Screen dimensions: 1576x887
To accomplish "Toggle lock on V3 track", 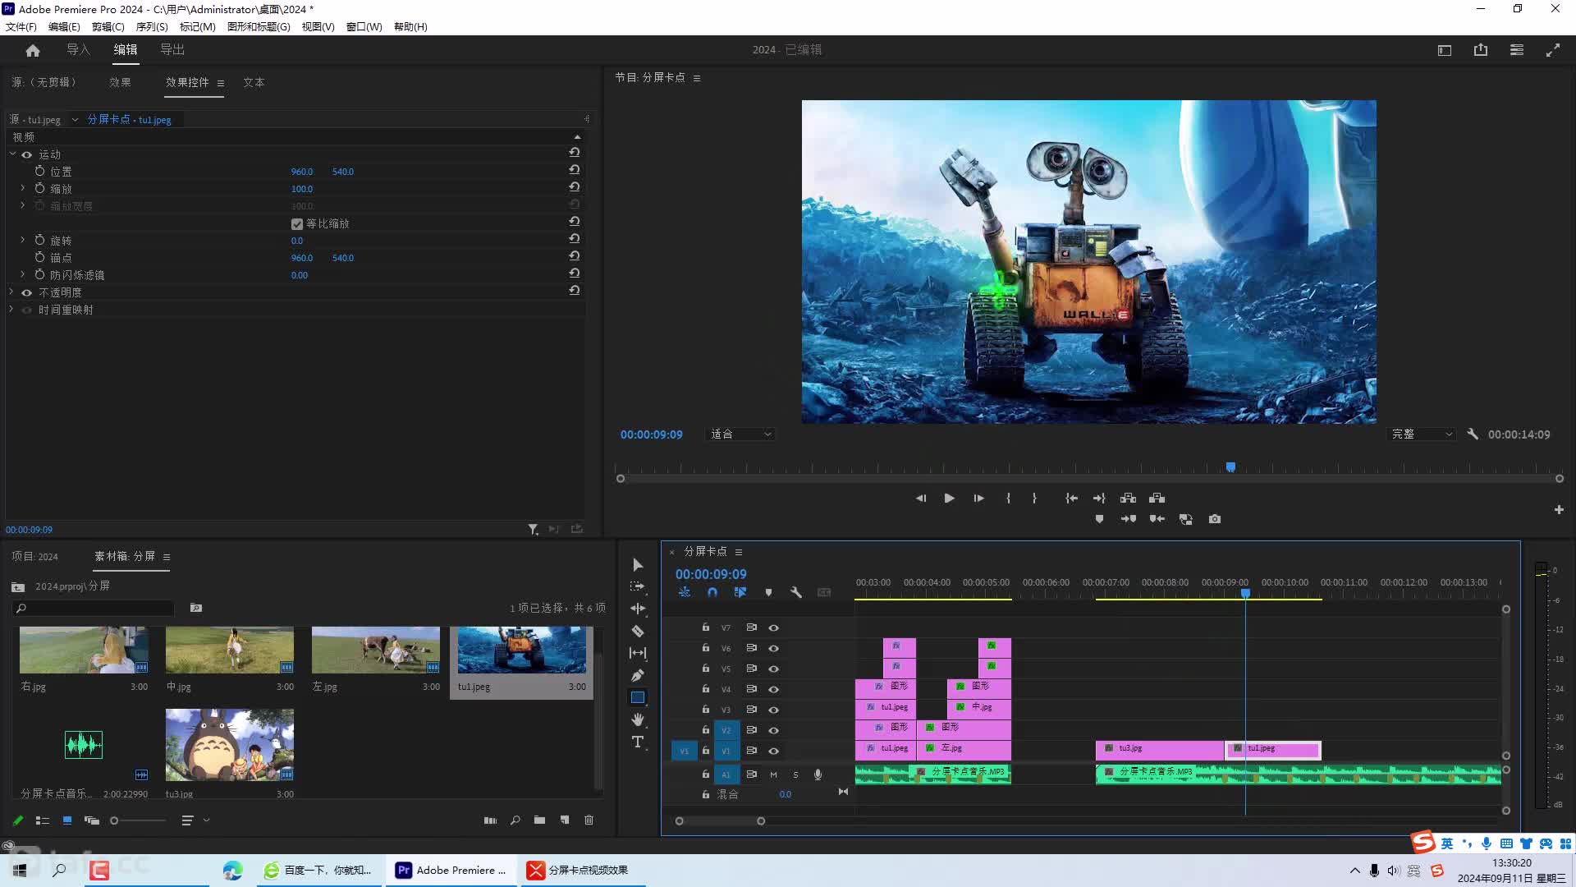I will point(705,709).
